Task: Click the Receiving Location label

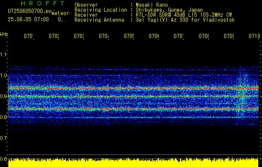Action: tap(101, 10)
